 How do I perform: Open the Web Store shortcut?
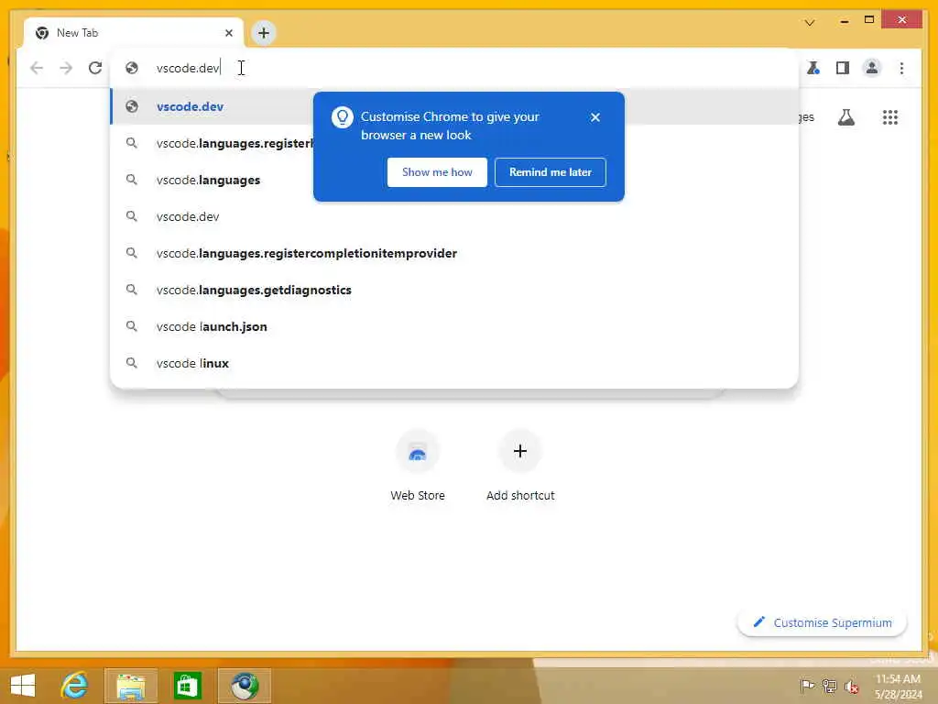click(x=418, y=467)
